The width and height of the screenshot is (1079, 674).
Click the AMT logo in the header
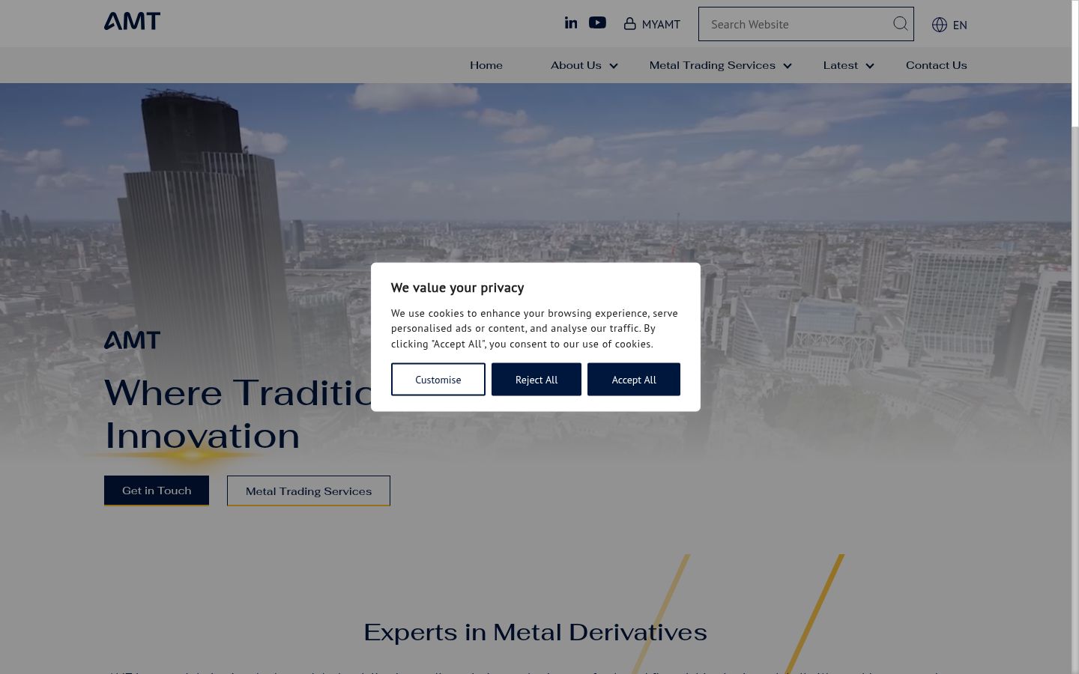[x=132, y=21]
